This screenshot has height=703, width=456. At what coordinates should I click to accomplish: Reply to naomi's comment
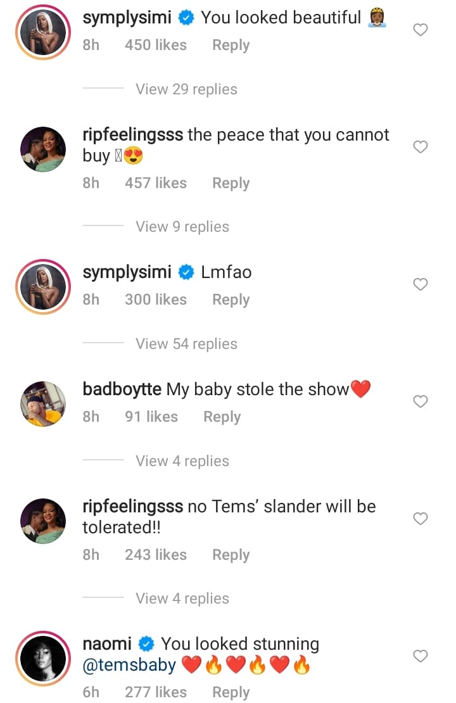tap(231, 692)
